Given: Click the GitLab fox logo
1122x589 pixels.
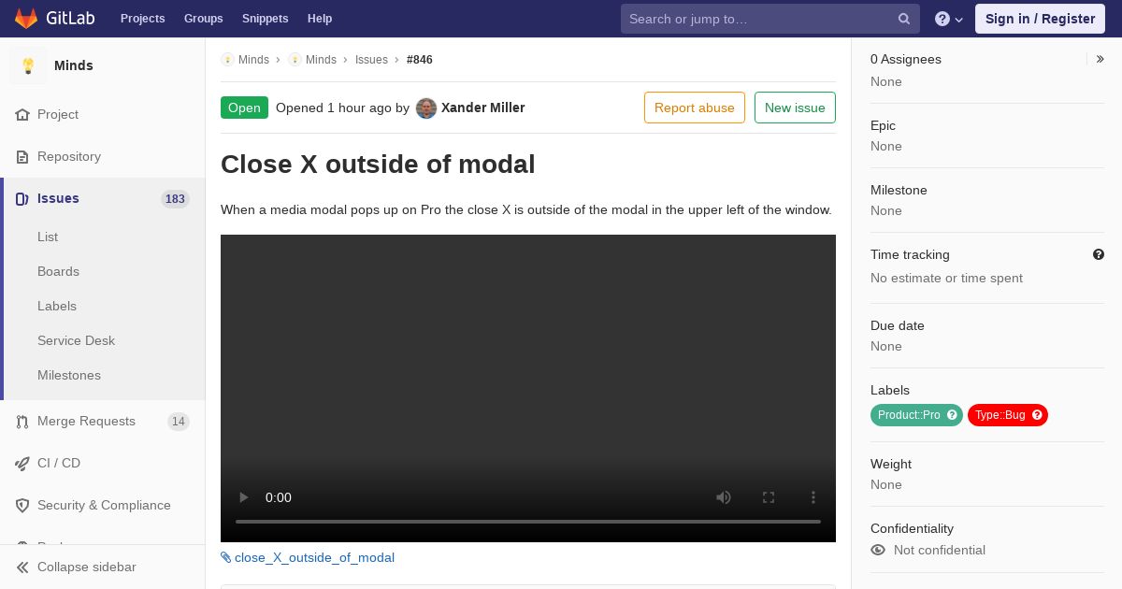Looking at the screenshot, I should [26, 19].
